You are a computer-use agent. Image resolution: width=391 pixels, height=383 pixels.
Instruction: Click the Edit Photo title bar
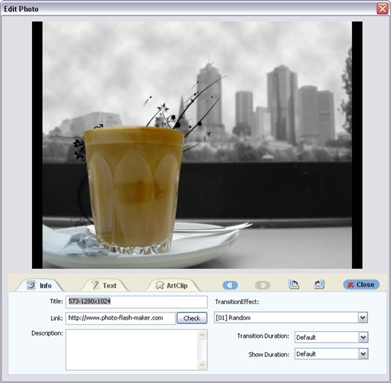pos(189,9)
